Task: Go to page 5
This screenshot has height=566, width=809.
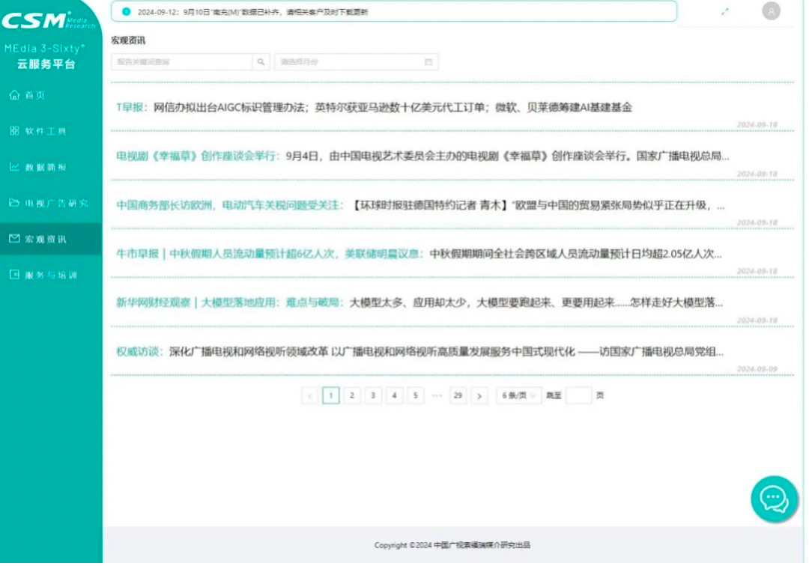Action: coord(415,396)
